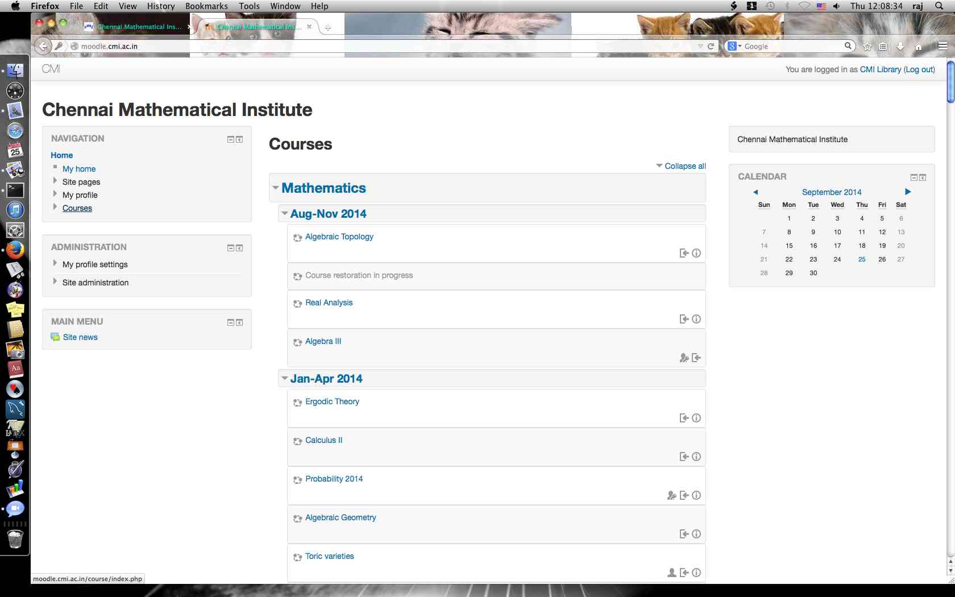Click self-enrolment icon for Real Analysis
The height and width of the screenshot is (597, 955).
pyautogui.click(x=684, y=319)
